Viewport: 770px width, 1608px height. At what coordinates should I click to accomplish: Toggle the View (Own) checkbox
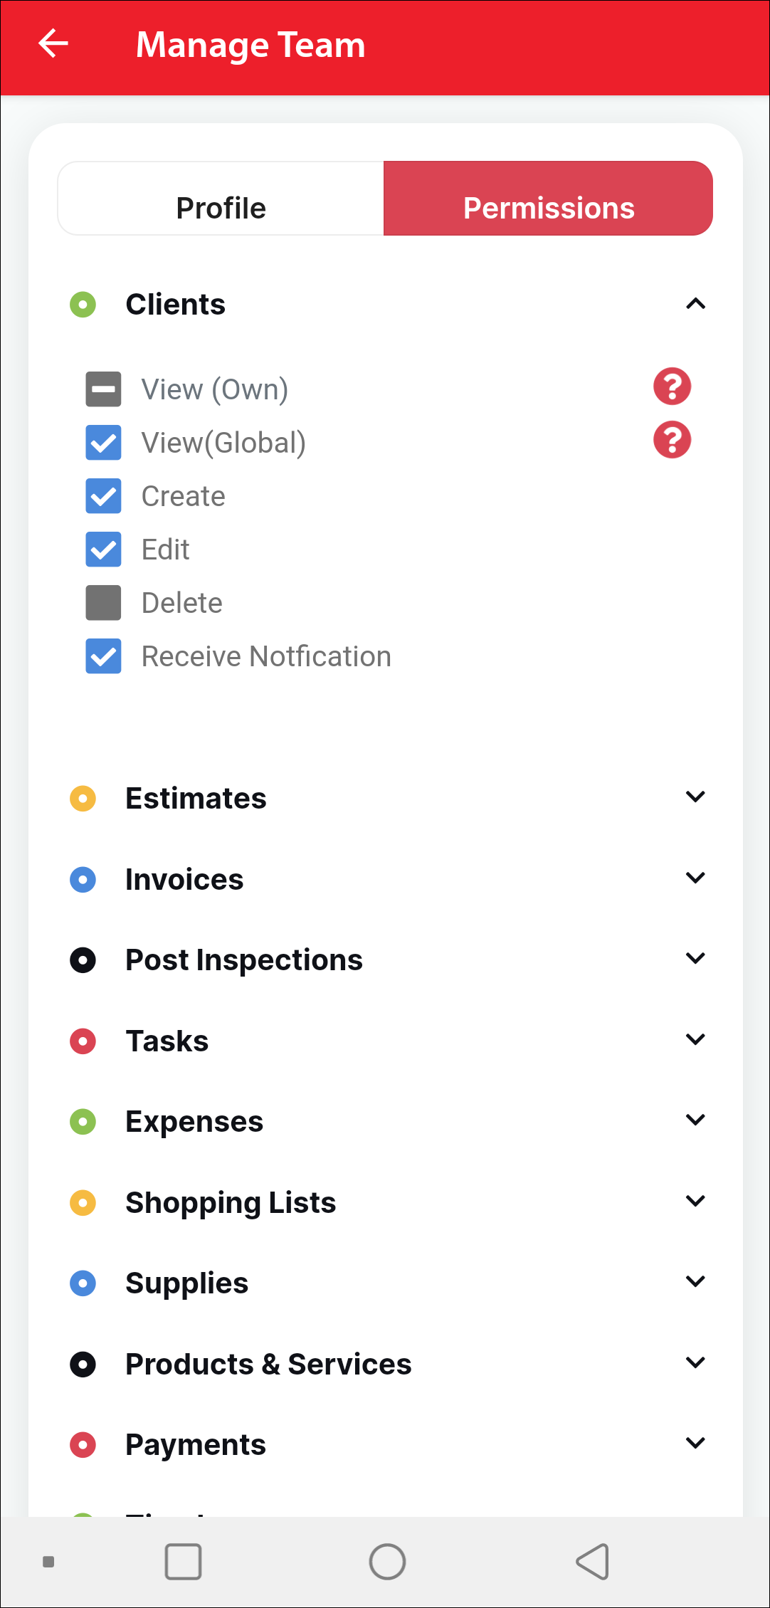pos(104,389)
